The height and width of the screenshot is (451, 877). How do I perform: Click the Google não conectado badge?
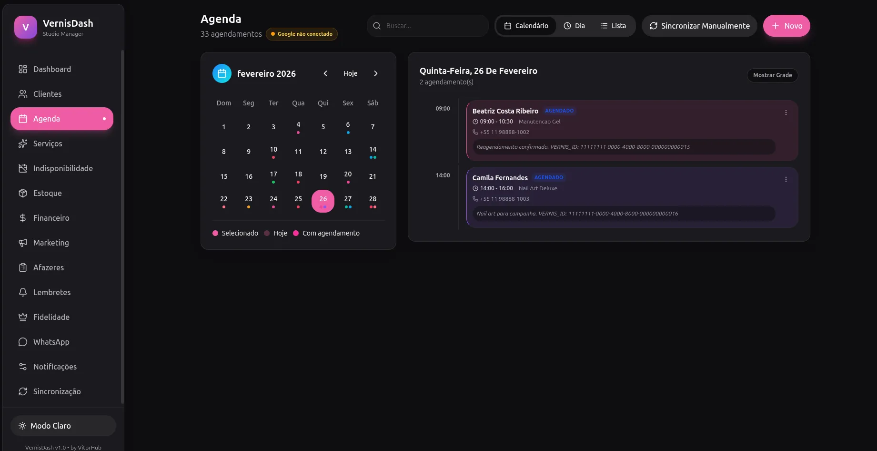coord(302,34)
